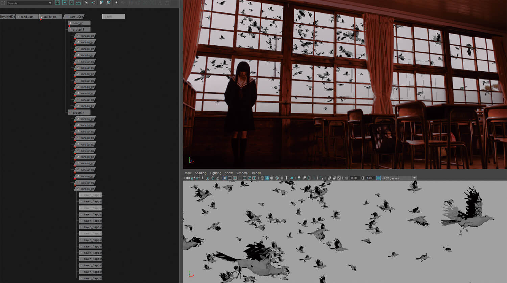This screenshot has height=283, width=507.
Task: Click the gamma value field showing 1.00
Action: pyautogui.click(x=369, y=178)
